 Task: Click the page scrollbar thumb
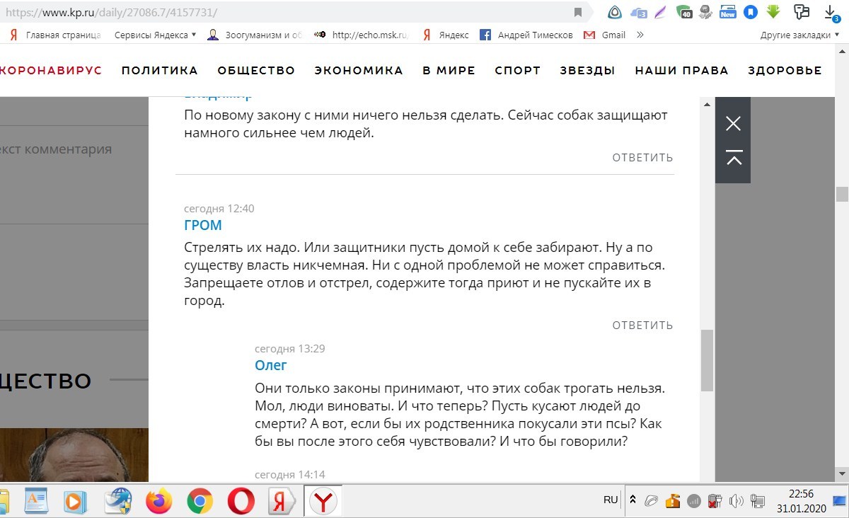tap(842, 195)
